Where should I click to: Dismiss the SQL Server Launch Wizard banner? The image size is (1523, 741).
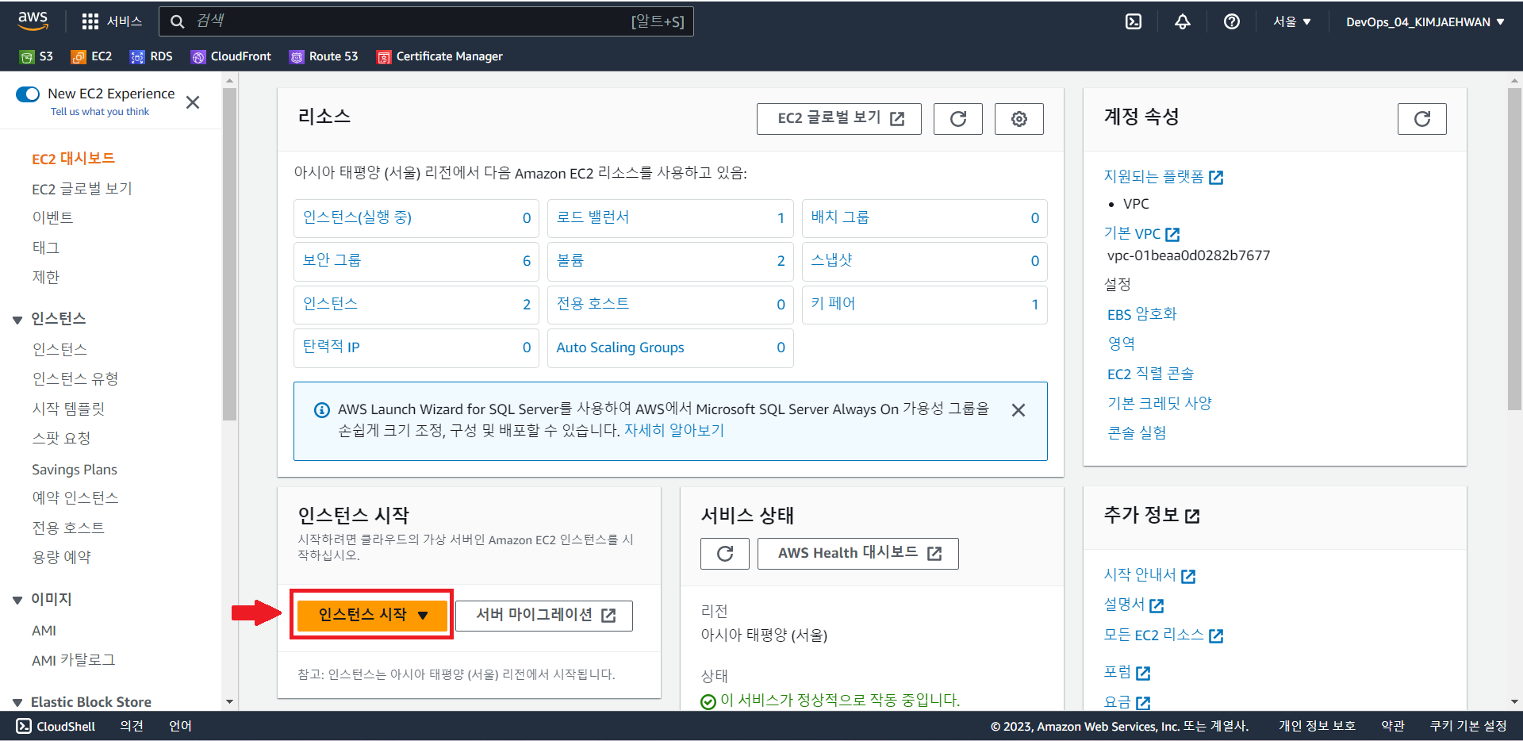pyautogui.click(x=1019, y=410)
